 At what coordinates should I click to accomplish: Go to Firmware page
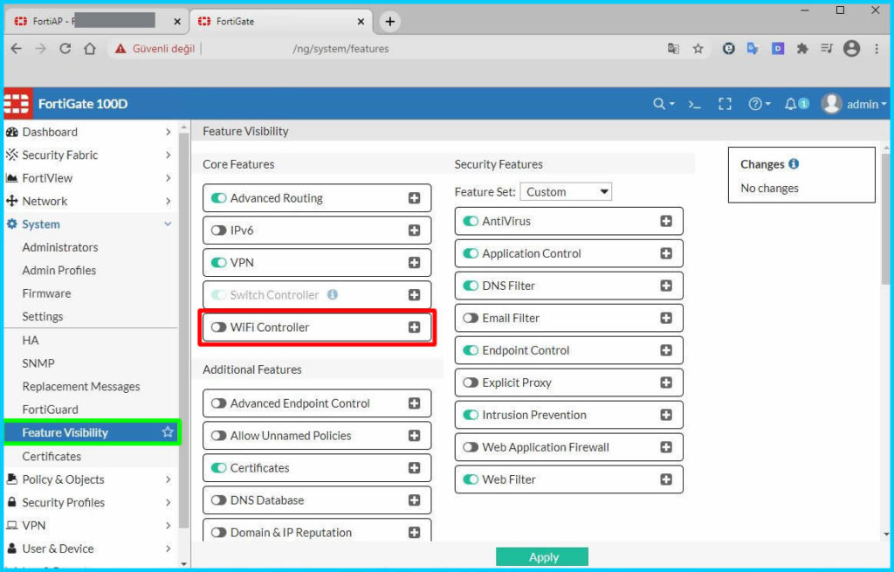pos(46,293)
